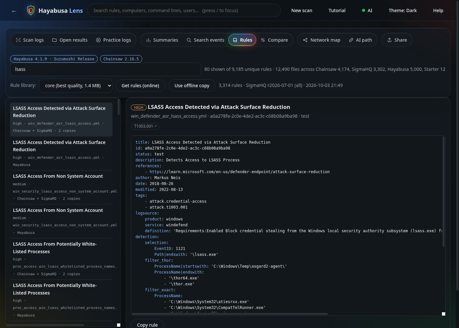Screen dimensions: 459x328
Task: Click the Copy rule button
Action: tap(147, 324)
